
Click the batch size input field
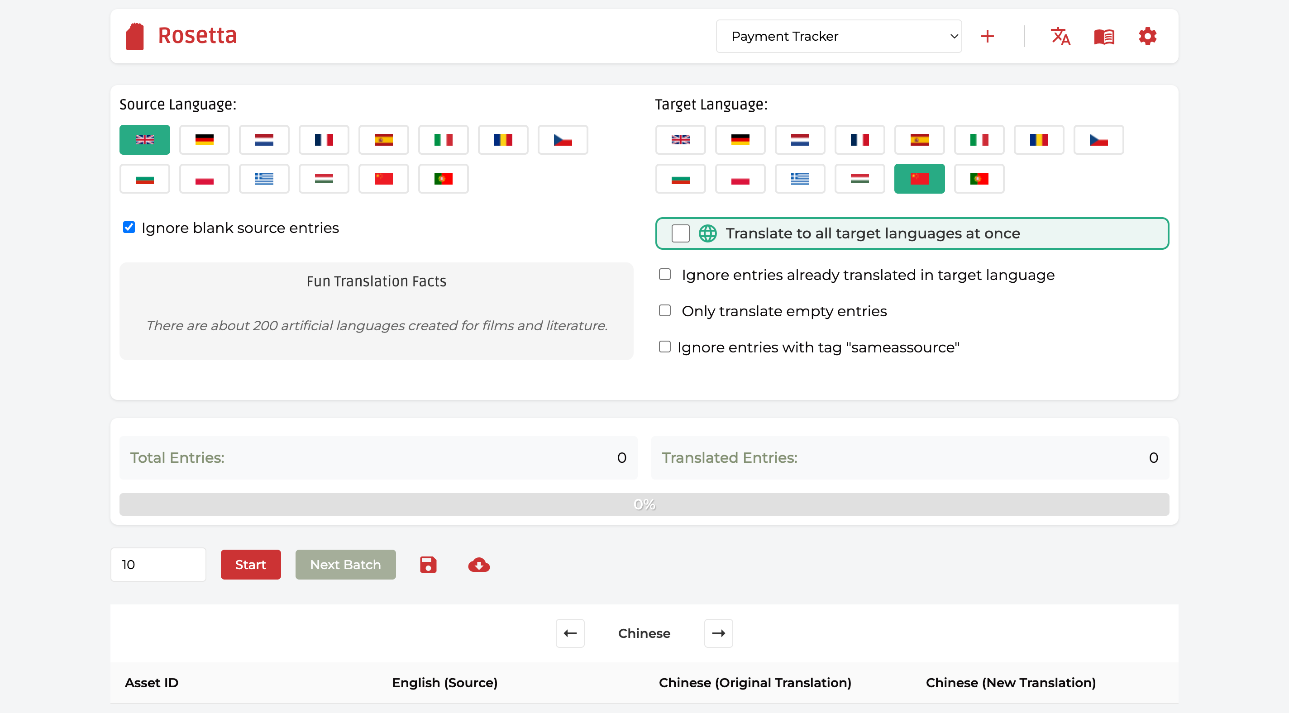coord(158,565)
